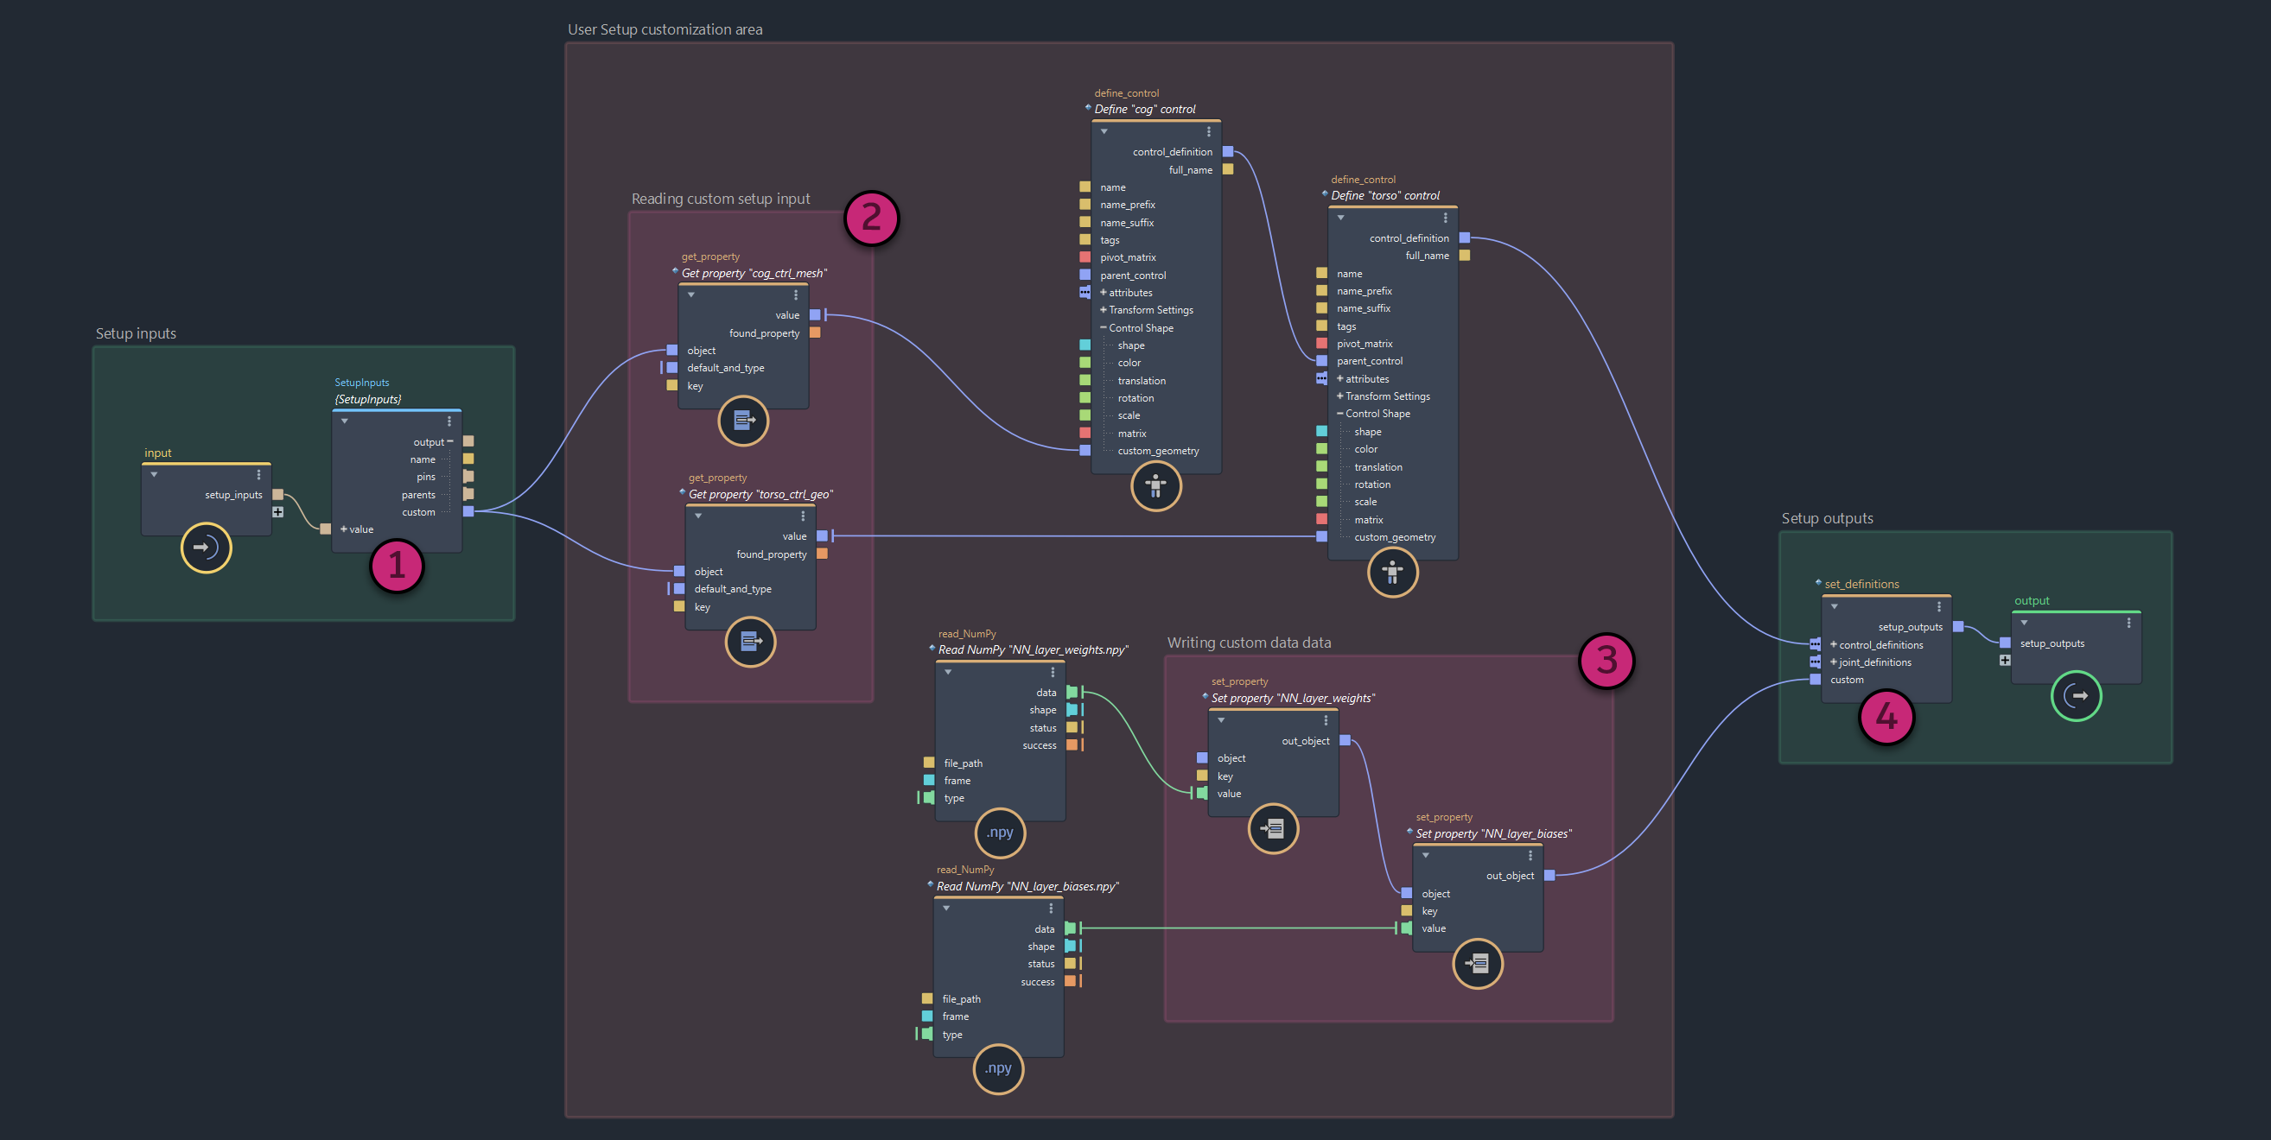Click the NN_layer_weights .npy node icon
The height and width of the screenshot is (1140, 2271).
[1000, 833]
